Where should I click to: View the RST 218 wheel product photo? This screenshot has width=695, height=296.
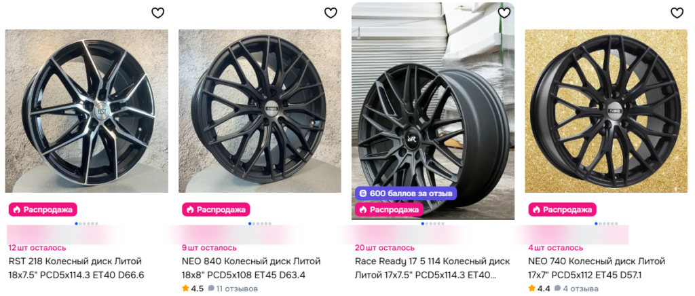pyautogui.click(x=87, y=111)
